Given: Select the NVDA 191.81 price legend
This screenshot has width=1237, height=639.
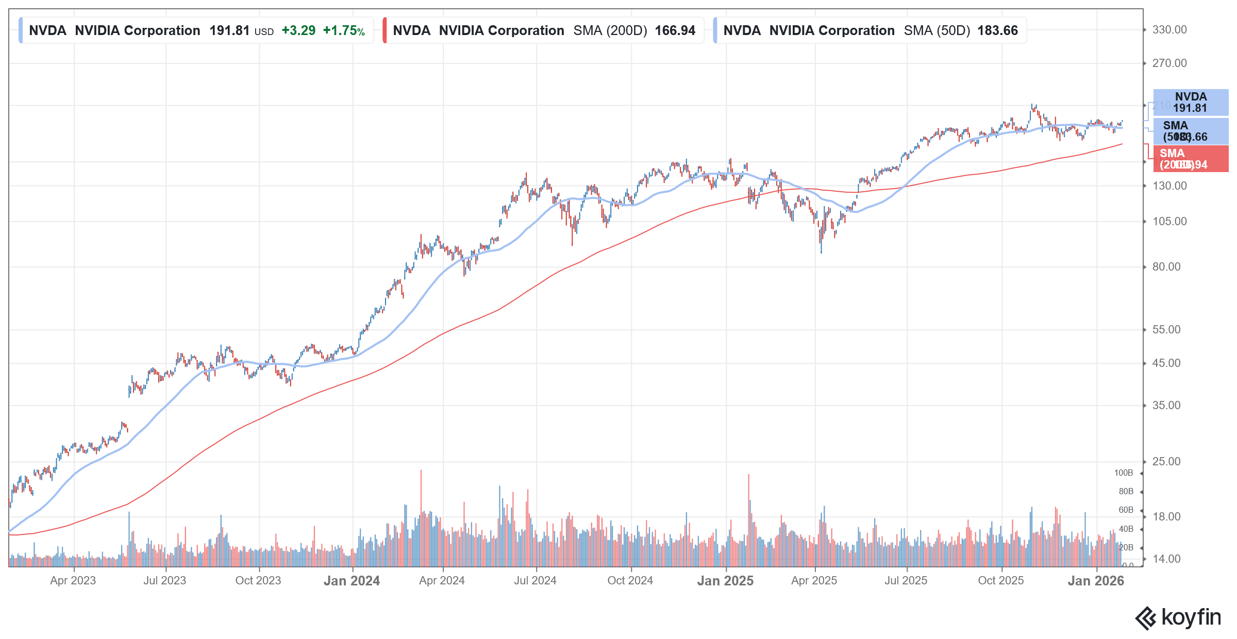Looking at the screenshot, I should tap(196, 30).
